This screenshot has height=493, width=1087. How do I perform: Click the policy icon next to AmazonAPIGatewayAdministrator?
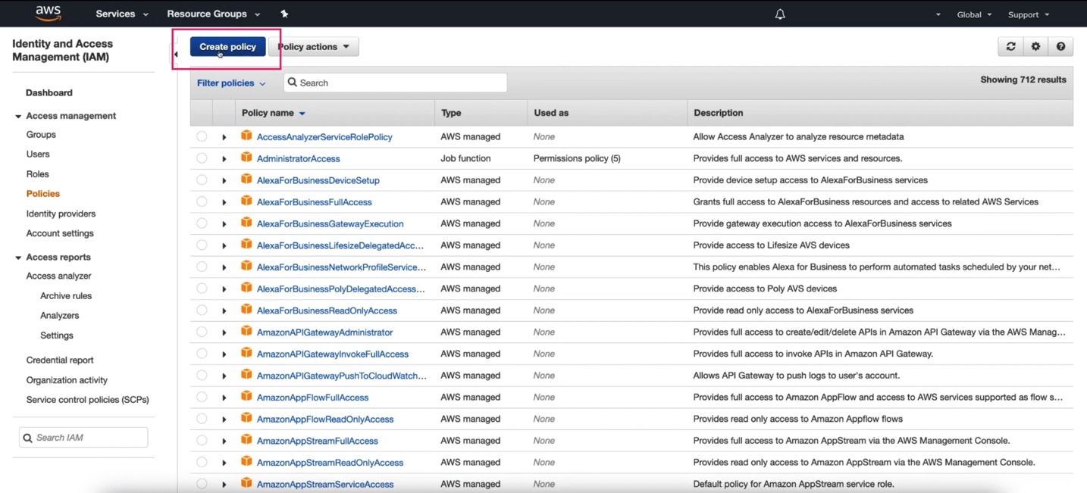[x=246, y=331]
